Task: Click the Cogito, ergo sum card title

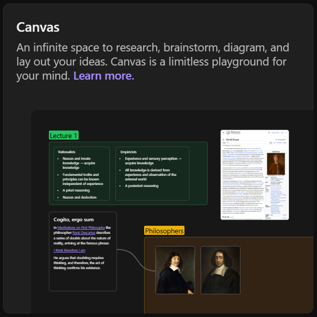Action: [74, 219]
